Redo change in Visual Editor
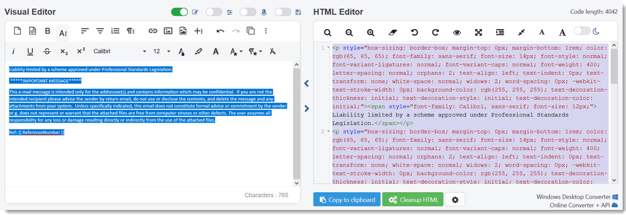This screenshot has height=215, width=626. 236,31
